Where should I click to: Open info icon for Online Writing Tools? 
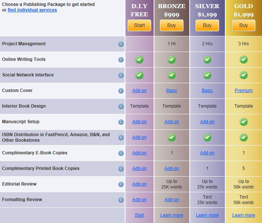click(x=121, y=60)
